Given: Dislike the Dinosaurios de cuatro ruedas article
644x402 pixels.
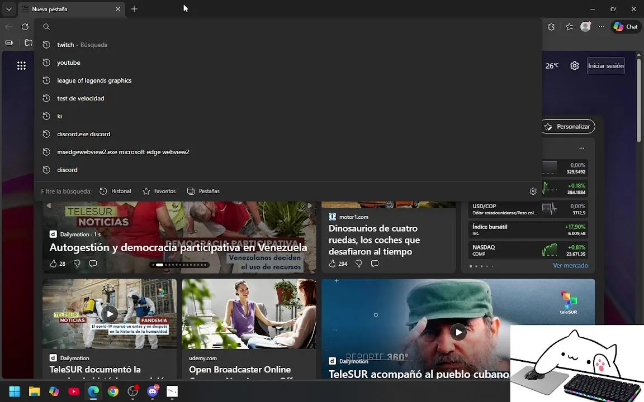Looking at the screenshot, I should (x=358, y=264).
